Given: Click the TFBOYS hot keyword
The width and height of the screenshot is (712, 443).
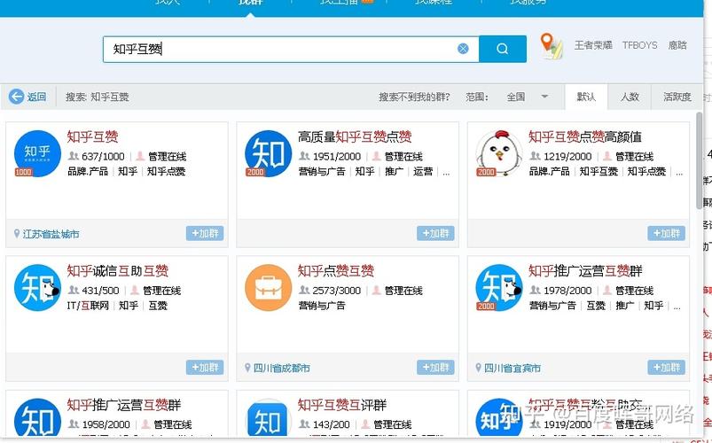Looking at the screenshot, I should (x=640, y=45).
